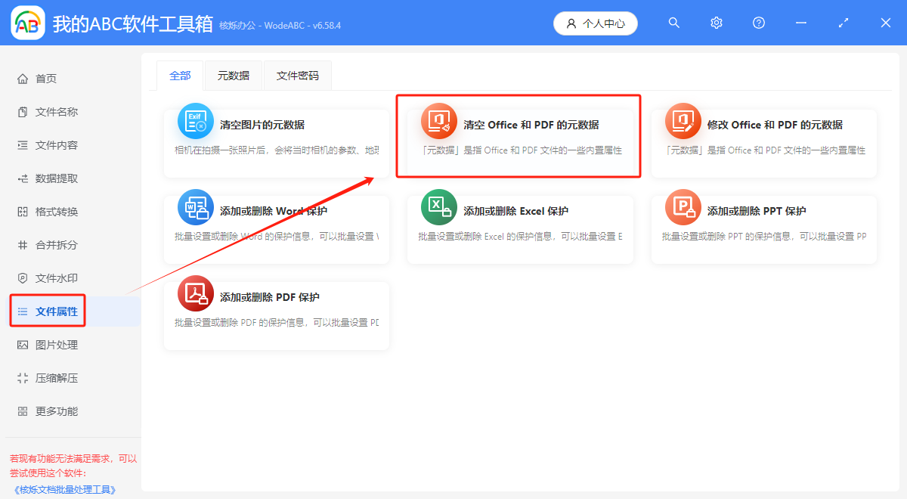This screenshot has height=499, width=907.
Task: Click the compress icon beside 压缩解压
Action: click(x=23, y=378)
